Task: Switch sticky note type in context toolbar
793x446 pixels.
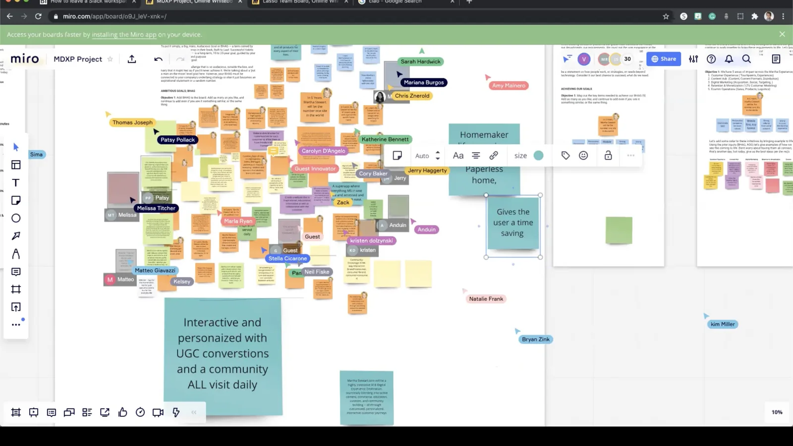Action: pos(397,156)
